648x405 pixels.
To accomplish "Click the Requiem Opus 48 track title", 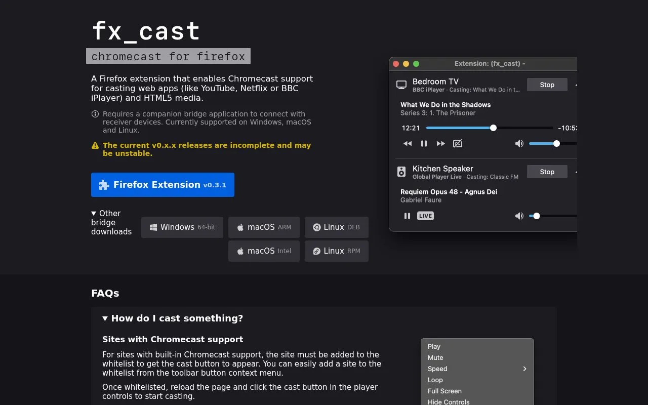I will pos(449,192).
